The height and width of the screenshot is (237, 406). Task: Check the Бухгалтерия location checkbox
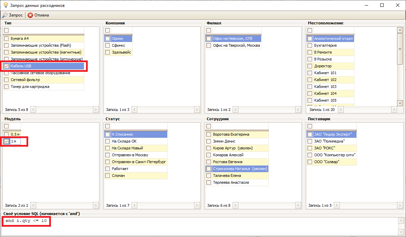[310, 45]
